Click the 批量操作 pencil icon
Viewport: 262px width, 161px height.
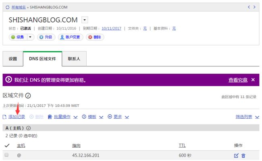(x=50, y=117)
